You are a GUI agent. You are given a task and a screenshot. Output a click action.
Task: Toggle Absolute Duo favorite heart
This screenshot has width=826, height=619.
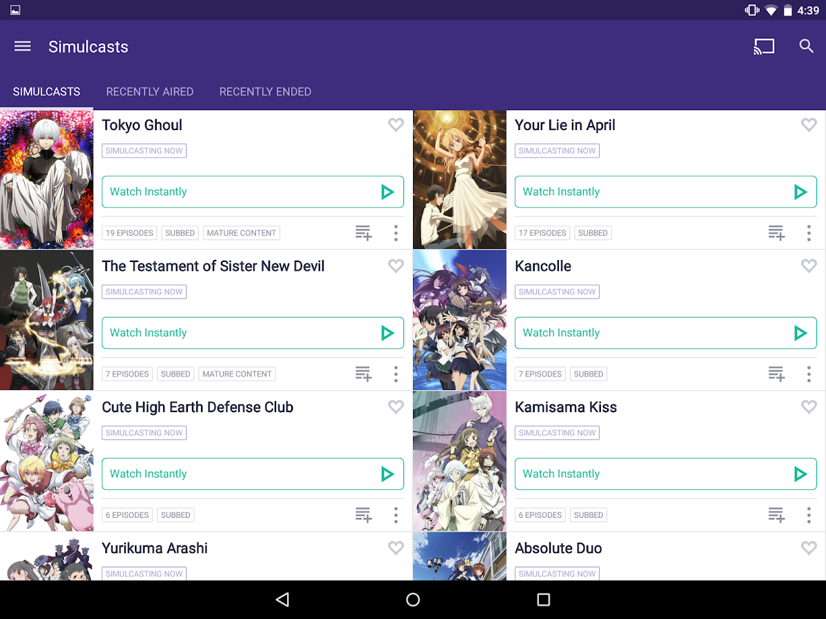(x=809, y=548)
